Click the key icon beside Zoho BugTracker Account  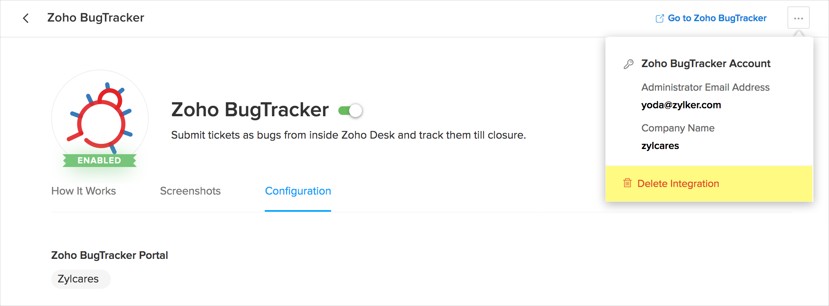[628, 64]
